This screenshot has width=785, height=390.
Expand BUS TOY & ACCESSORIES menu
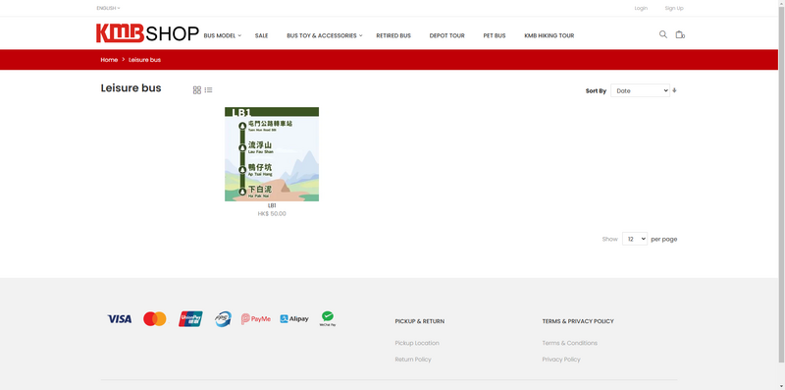[325, 35]
